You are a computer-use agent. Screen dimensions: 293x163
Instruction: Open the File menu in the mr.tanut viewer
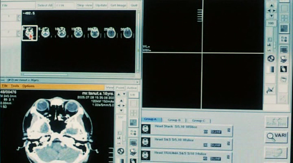click(x=4, y=86)
